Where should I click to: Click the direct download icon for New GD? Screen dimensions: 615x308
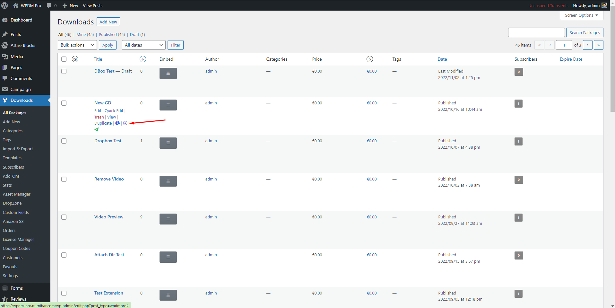[125, 123]
